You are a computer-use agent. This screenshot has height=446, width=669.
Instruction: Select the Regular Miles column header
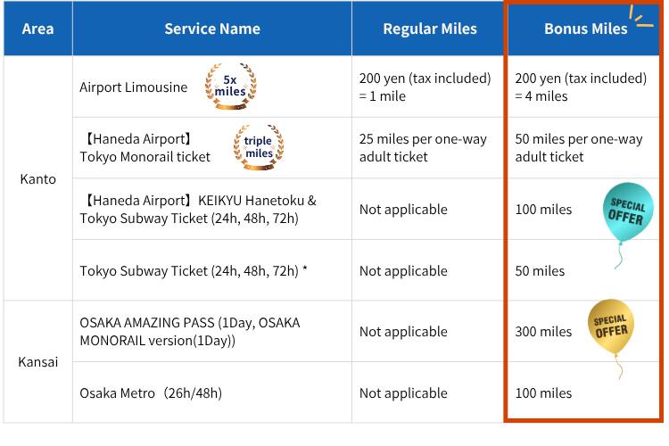(x=429, y=29)
